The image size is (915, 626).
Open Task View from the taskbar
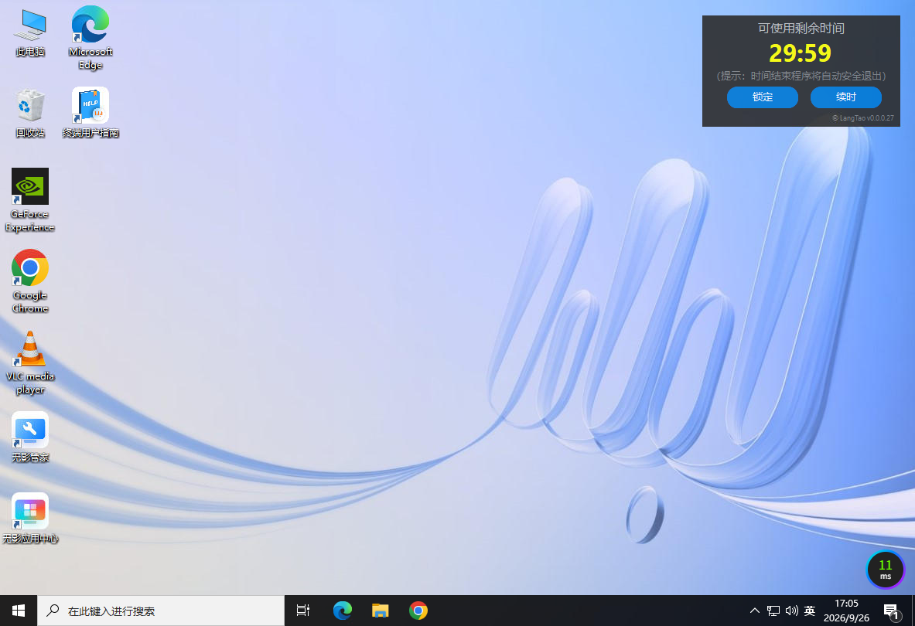pyautogui.click(x=303, y=611)
